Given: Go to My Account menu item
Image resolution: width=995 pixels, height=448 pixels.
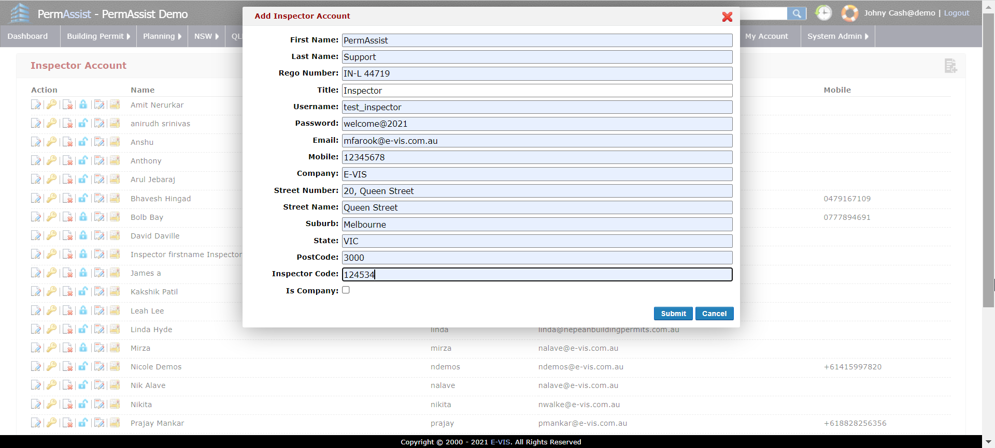Looking at the screenshot, I should (766, 36).
